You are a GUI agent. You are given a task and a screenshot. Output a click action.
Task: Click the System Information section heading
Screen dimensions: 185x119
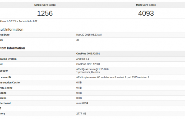13,48
